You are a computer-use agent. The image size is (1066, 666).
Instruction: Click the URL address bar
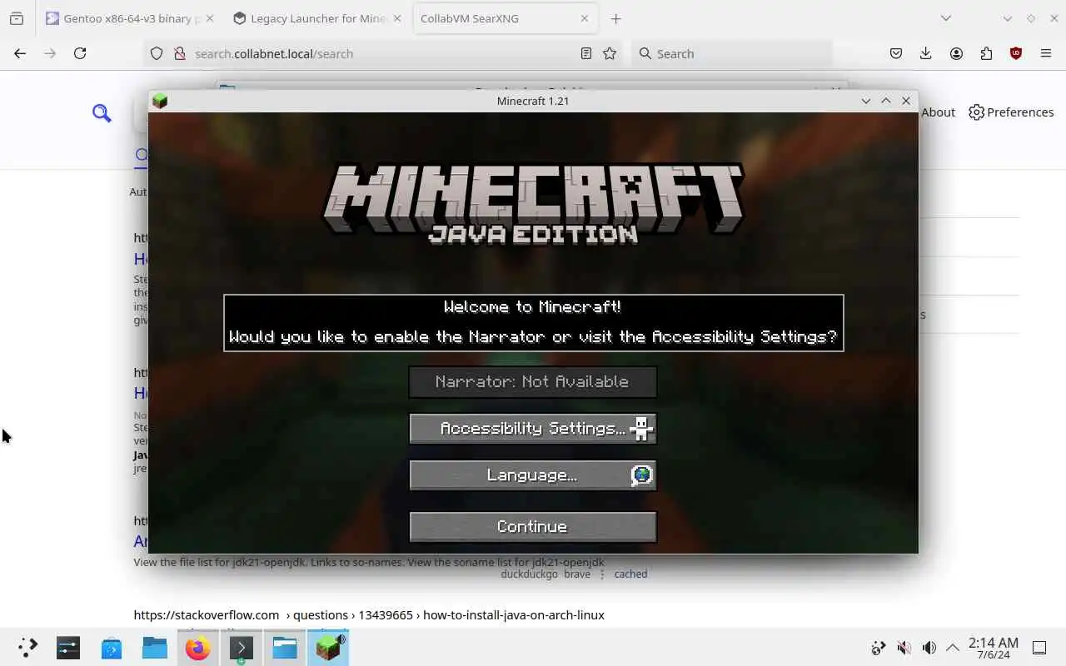point(383,53)
